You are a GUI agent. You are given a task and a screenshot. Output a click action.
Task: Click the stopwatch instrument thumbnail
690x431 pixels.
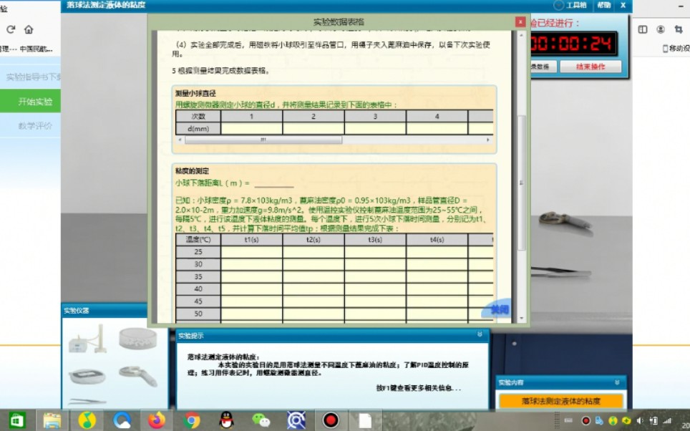(87, 376)
